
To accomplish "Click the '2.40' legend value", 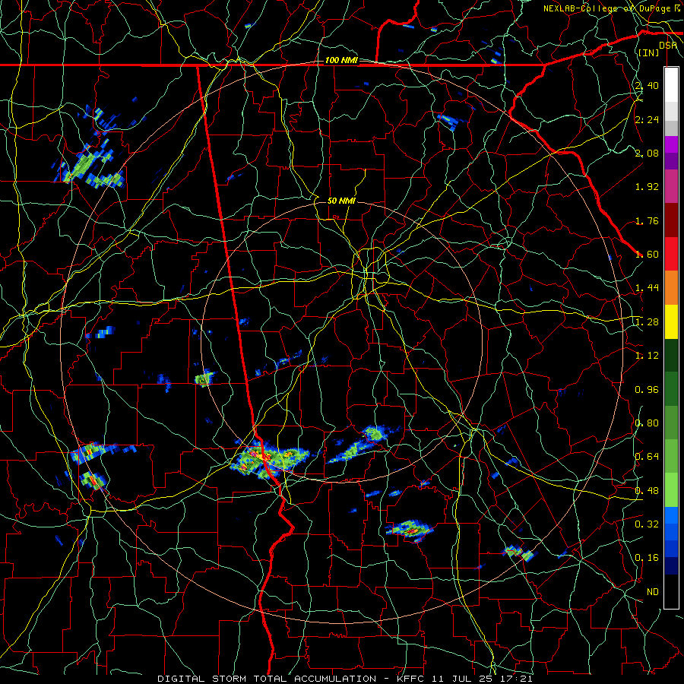I will coord(647,85).
